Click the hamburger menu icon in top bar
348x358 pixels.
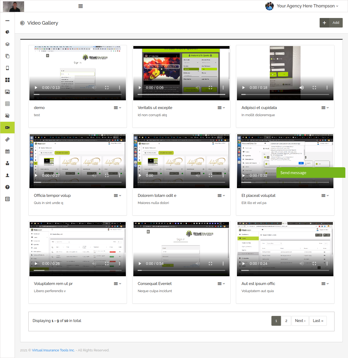click(81, 6)
